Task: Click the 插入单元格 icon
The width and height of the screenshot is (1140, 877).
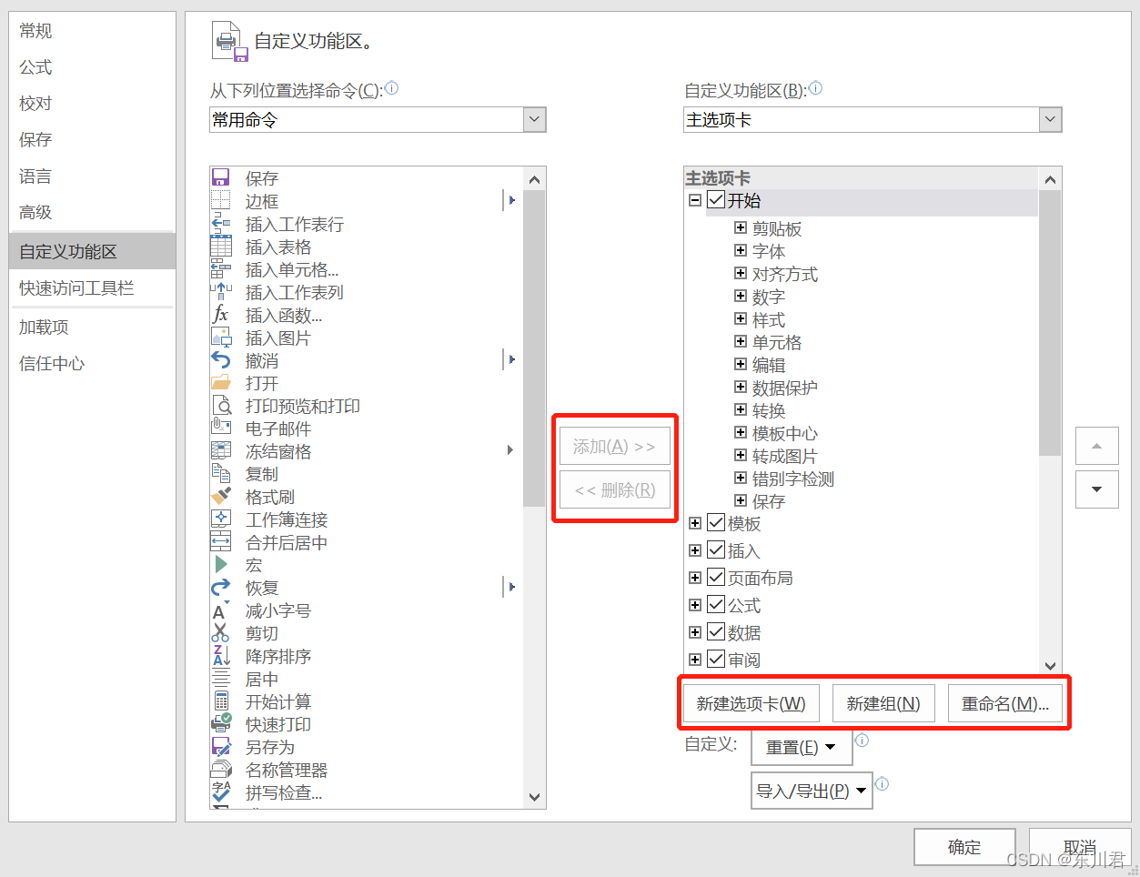Action: click(221, 268)
